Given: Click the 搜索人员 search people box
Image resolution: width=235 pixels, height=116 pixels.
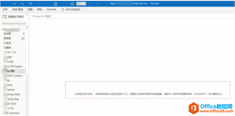Looking at the screenshot, I should coord(81,4).
